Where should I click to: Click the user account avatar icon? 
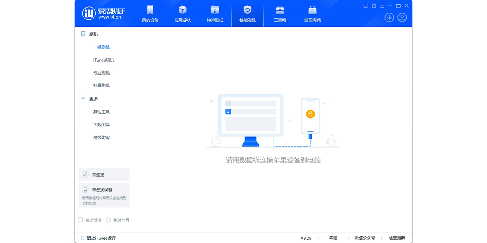tap(402, 17)
